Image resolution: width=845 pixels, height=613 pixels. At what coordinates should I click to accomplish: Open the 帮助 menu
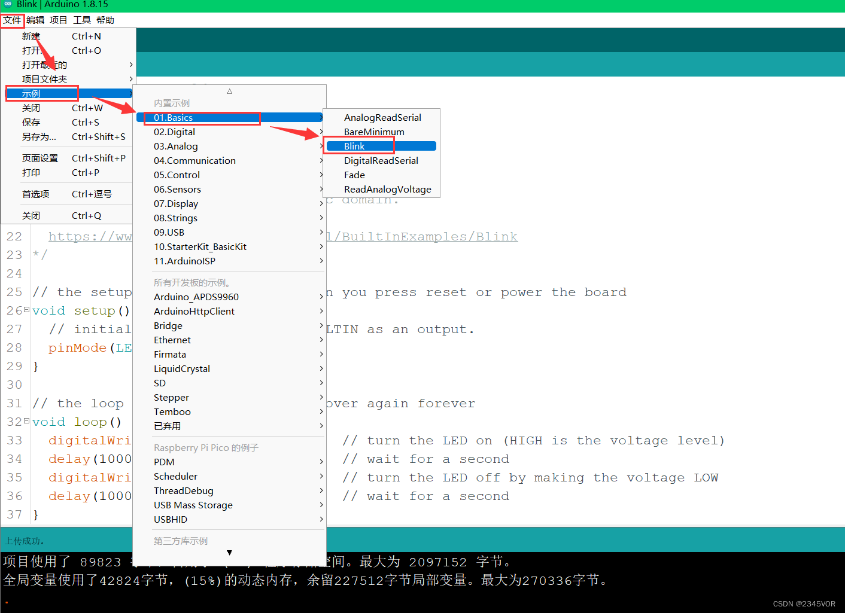(105, 20)
